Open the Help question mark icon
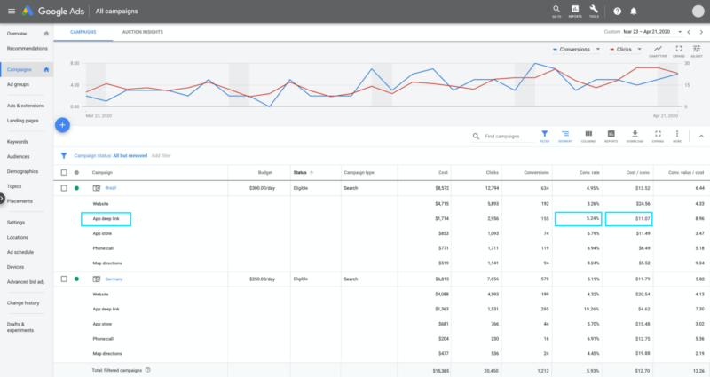Image resolution: width=710 pixels, height=377 pixels. pyautogui.click(x=617, y=12)
